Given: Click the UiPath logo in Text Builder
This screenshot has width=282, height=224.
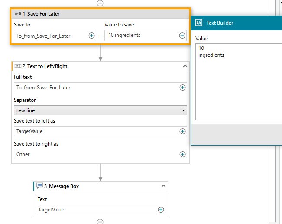Looking at the screenshot, I should 199,23.
